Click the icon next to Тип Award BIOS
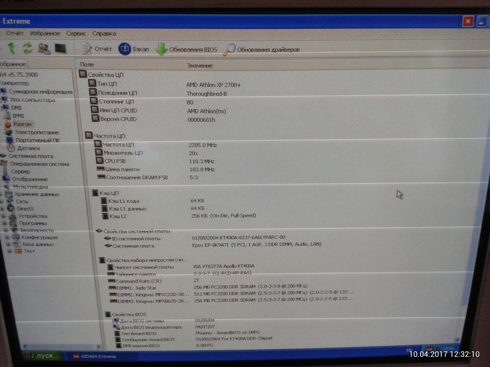 [x=117, y=333]
